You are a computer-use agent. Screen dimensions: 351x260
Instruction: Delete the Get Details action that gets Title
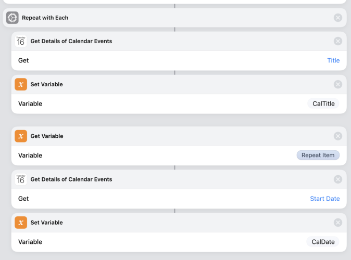tap(338, 41)
